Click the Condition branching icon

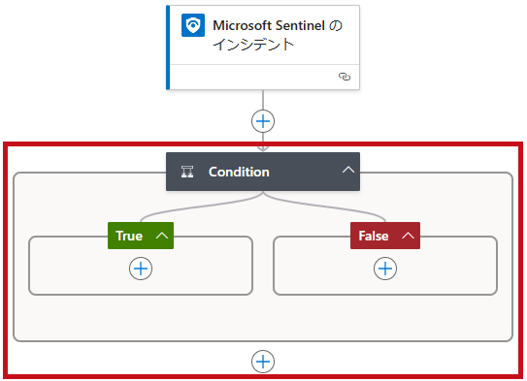point(187,172)
